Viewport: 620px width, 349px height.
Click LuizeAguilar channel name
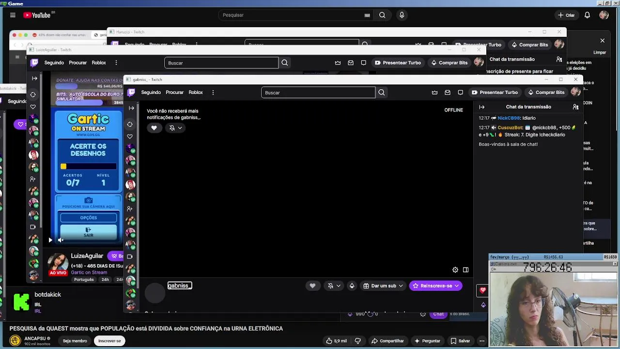(x=87, y=256)
